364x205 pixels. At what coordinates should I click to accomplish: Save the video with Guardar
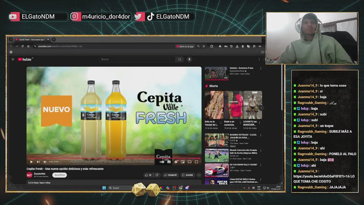pos(187,175)
